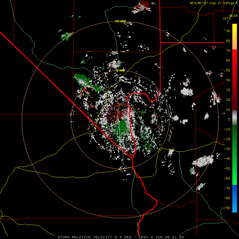Viewport: 239px width, 239px height.
Task: Click the -30 value on the velocity scale
Action: pos(227,149)
